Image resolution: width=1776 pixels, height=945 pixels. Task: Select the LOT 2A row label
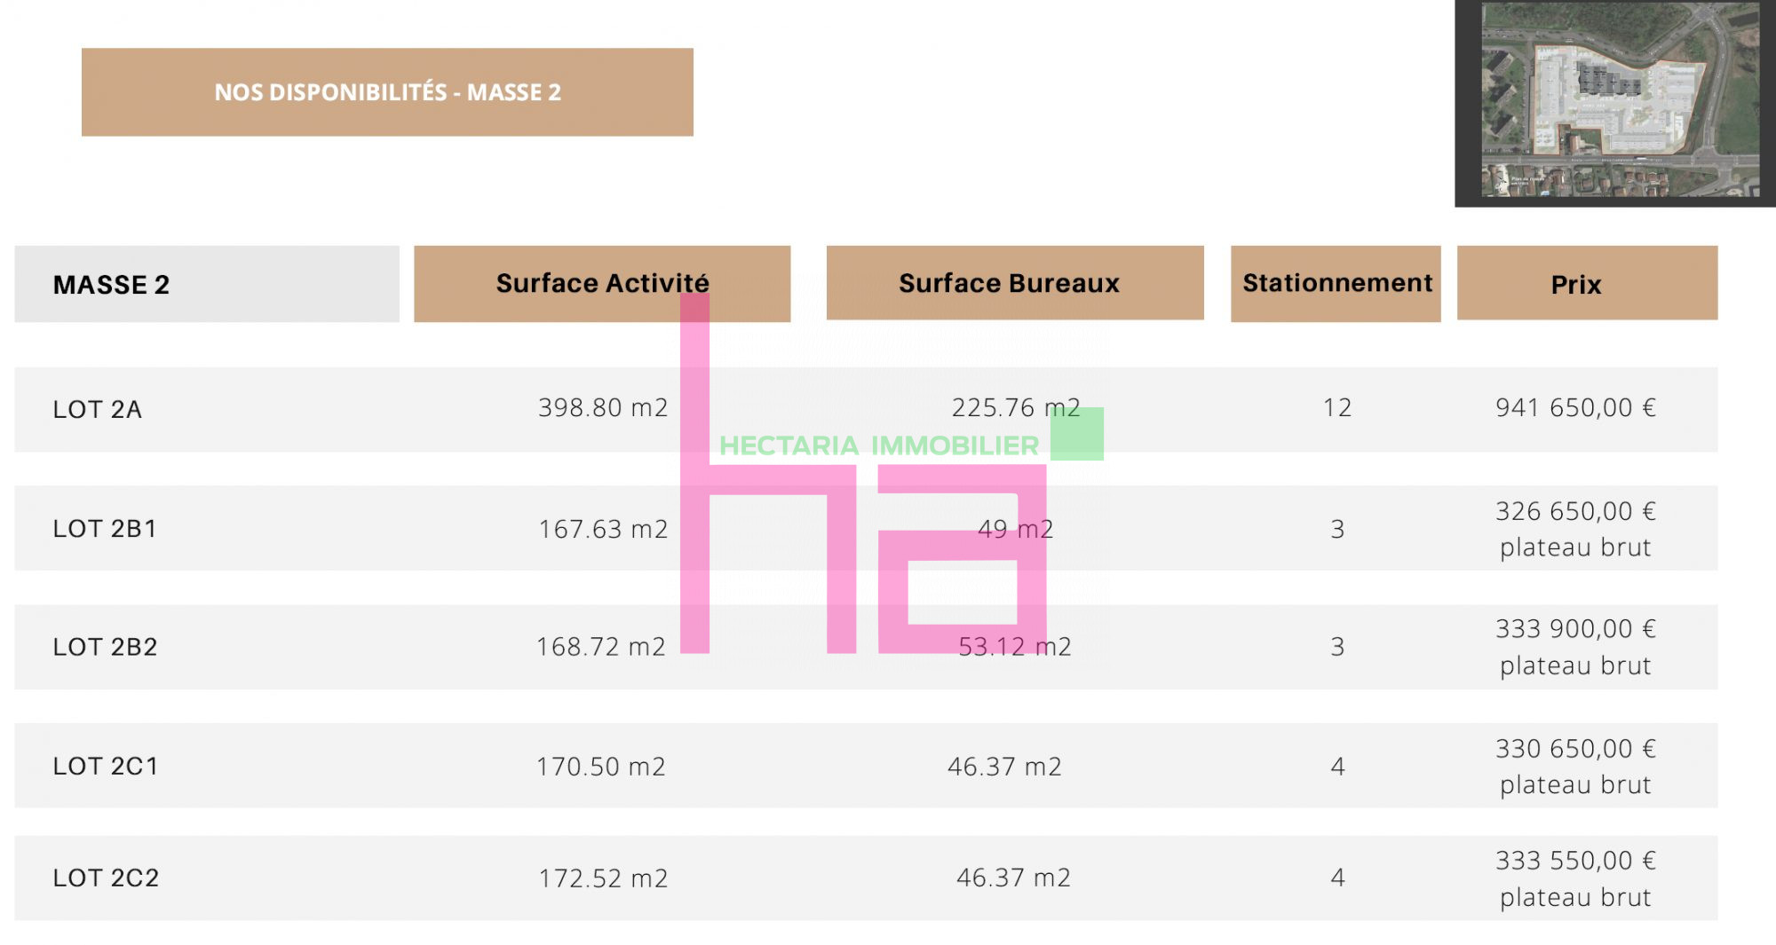[x=97, y=409]
